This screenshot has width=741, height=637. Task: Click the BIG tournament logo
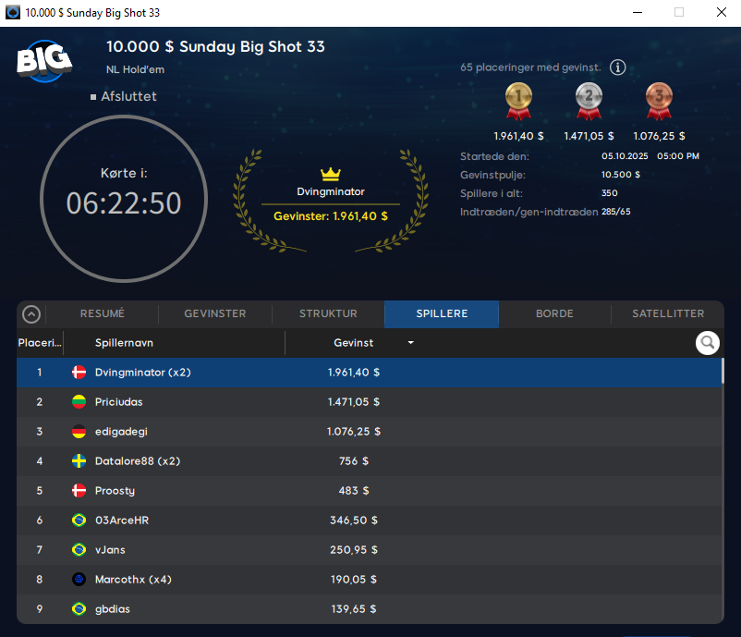[x=43, y=62]
